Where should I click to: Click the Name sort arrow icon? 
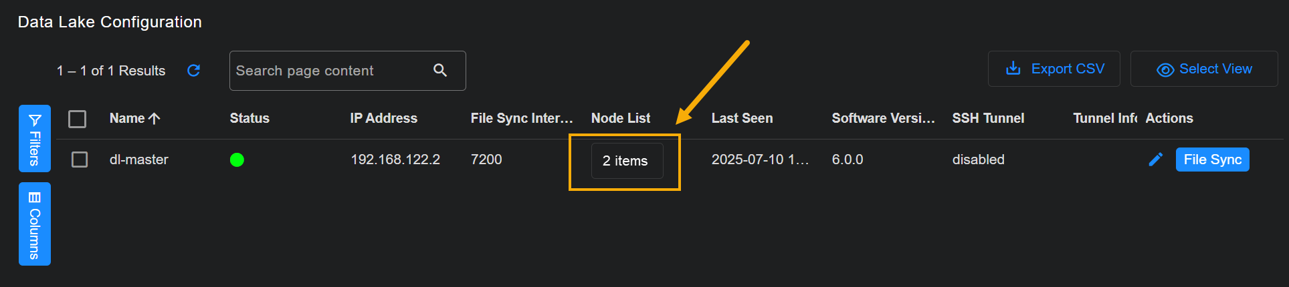(x=155, y=118)
